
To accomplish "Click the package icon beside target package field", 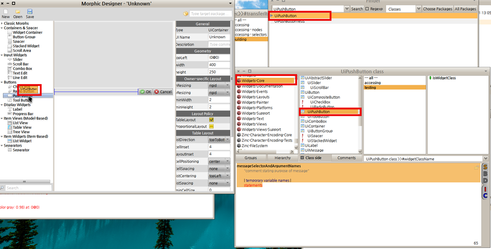I will click(x=186, y=13).
